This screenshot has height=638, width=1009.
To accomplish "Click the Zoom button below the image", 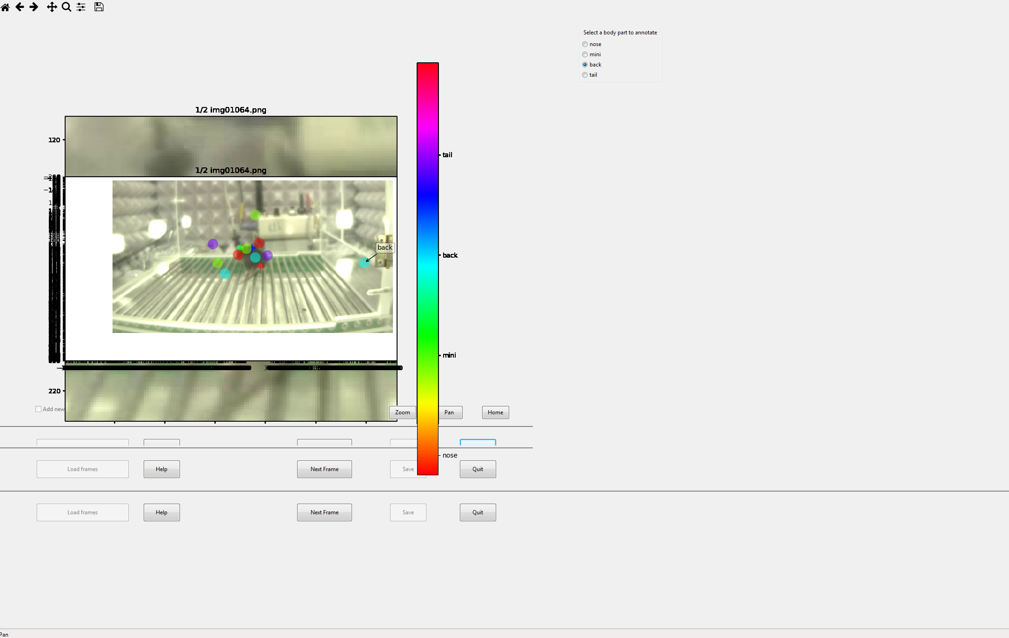I will 403,412.
